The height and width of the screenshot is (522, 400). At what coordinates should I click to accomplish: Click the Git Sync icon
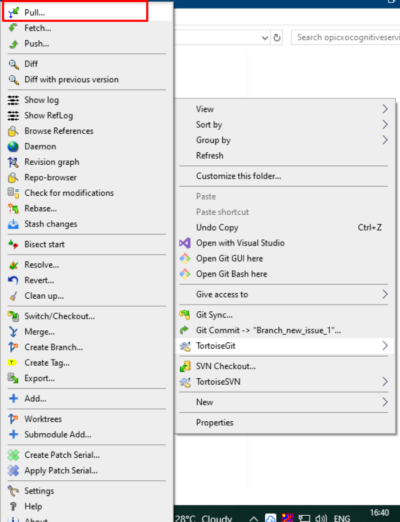pyautogui.click(x=185, y=315)
